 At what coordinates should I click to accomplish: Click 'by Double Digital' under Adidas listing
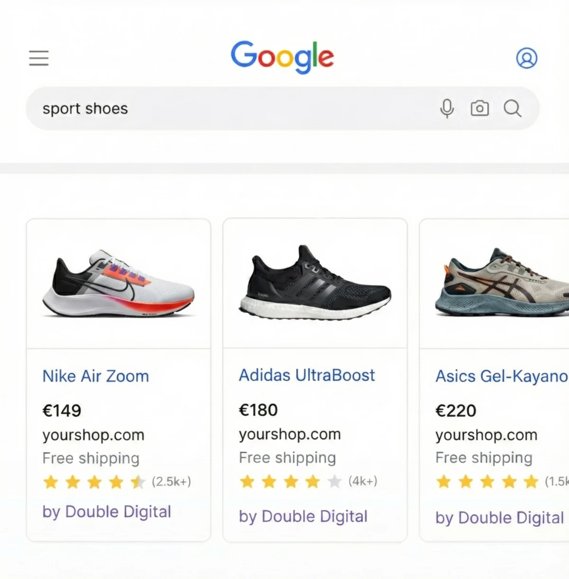(303, 516)
